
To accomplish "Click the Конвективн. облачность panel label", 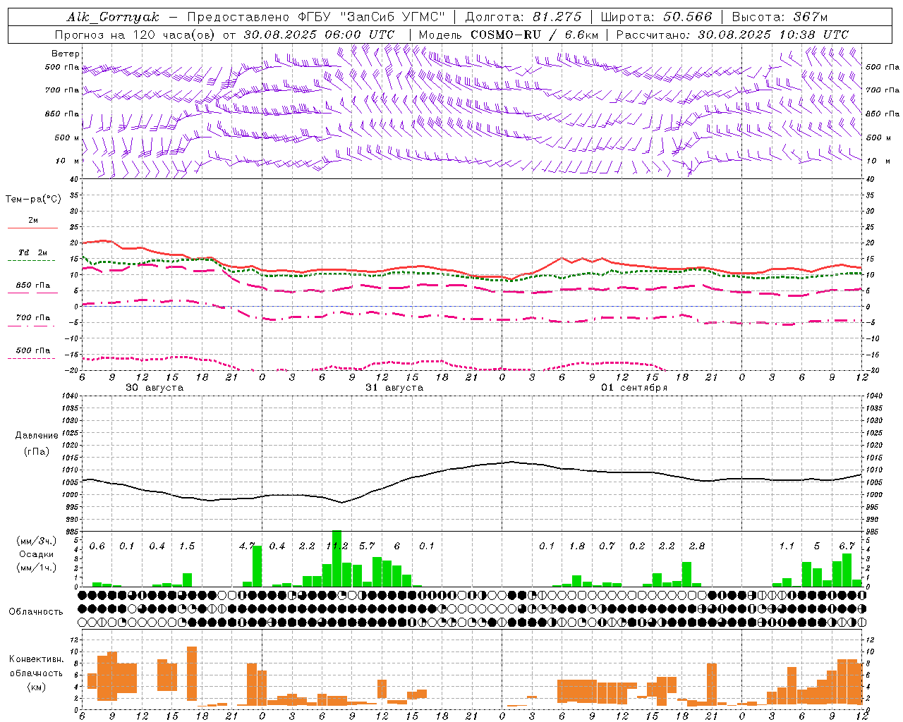I will 36,666.
